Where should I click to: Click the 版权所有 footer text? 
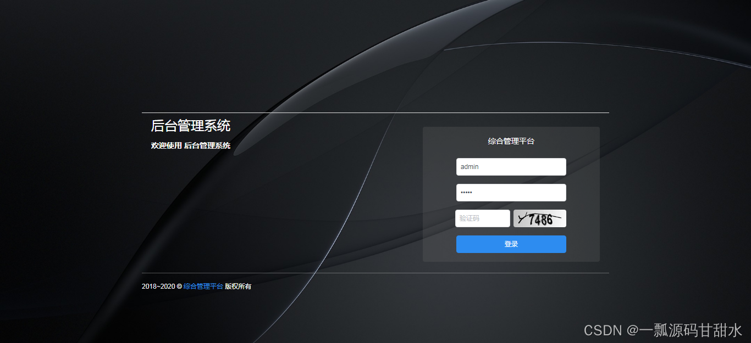[x=238, y=286]
